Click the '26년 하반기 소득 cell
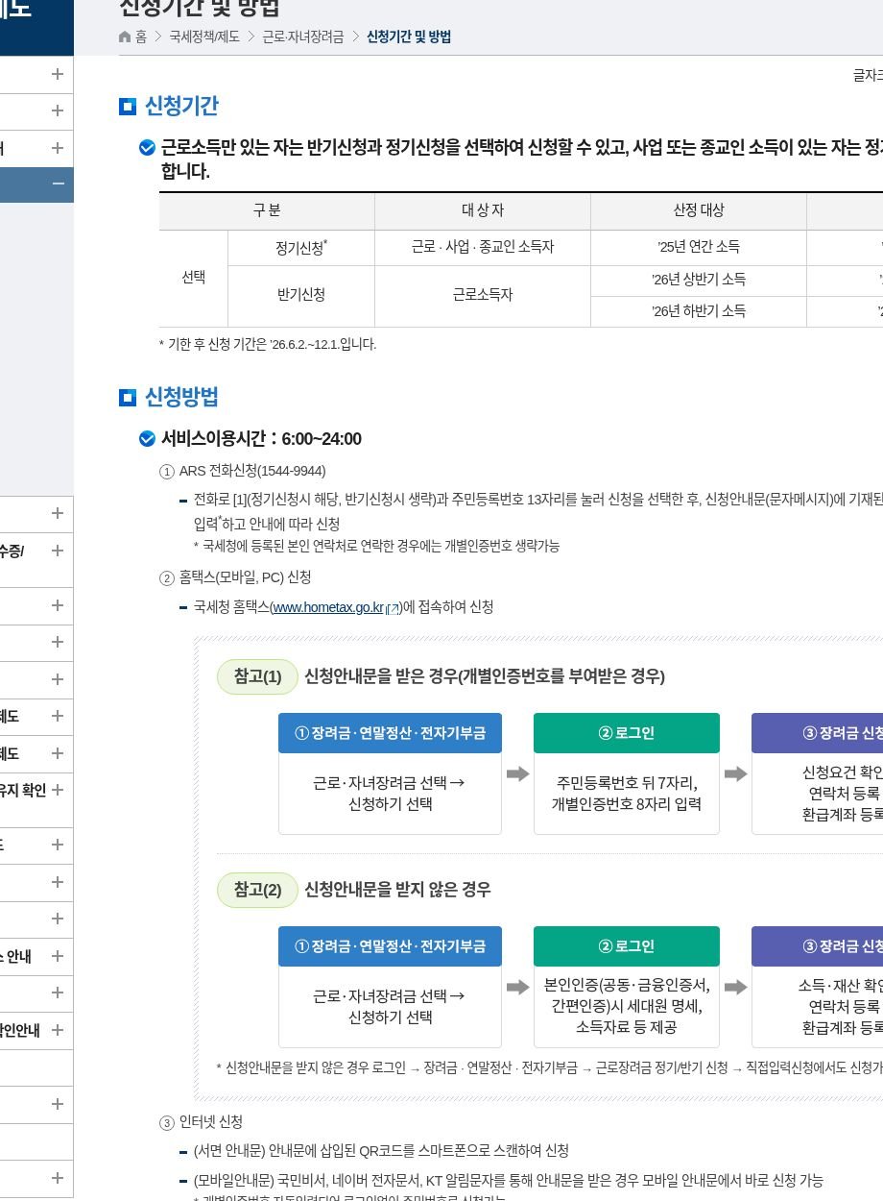883x1201 pixels. tap(699, 311)
